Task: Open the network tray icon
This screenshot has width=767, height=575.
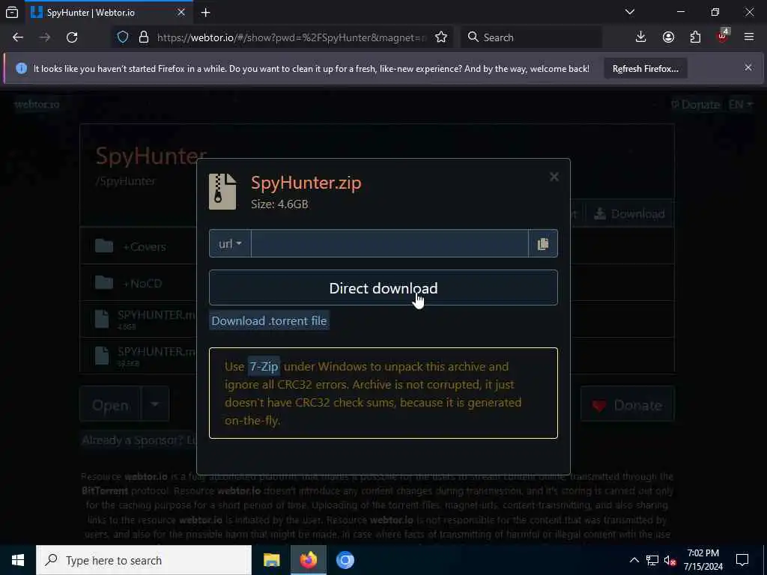Action: 652,560
